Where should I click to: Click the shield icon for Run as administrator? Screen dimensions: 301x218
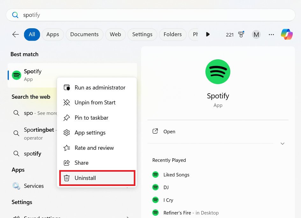[x=67, y=87]
